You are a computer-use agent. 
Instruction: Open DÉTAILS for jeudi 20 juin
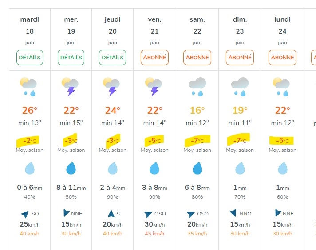tap(112, 58)
